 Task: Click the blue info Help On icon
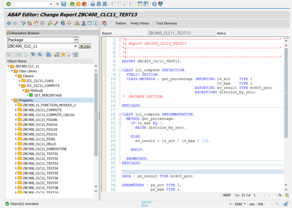pyautogui.click(x=96, y=23)
